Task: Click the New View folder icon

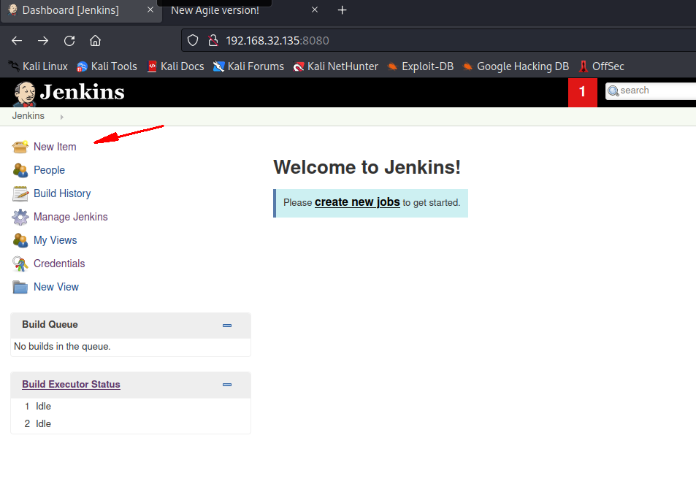Action: click(20, 287)
